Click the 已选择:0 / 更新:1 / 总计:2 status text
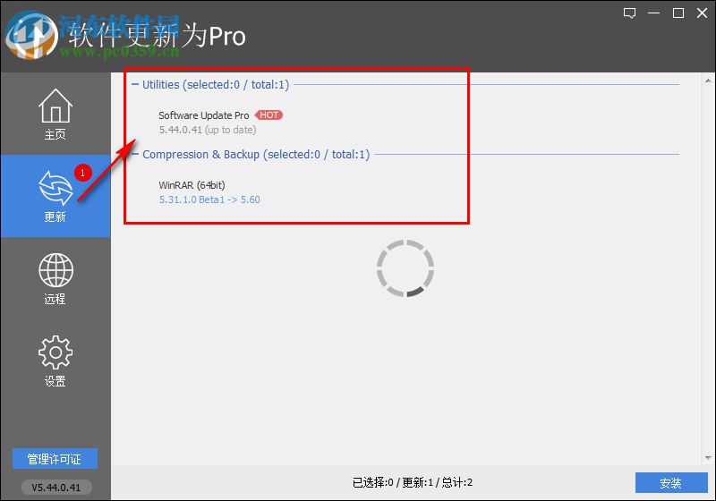Image resolution: width=716 pixels, height=501 pixels. (413, 482)
